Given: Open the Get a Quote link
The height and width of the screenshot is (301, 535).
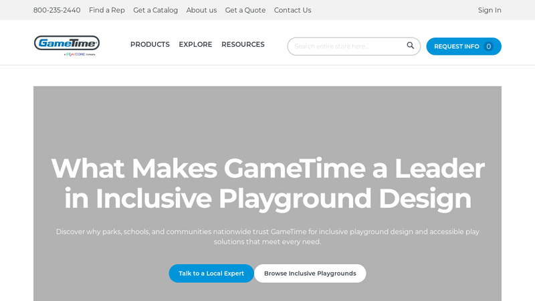Looking at the screenshot, I should coord(245,10).
